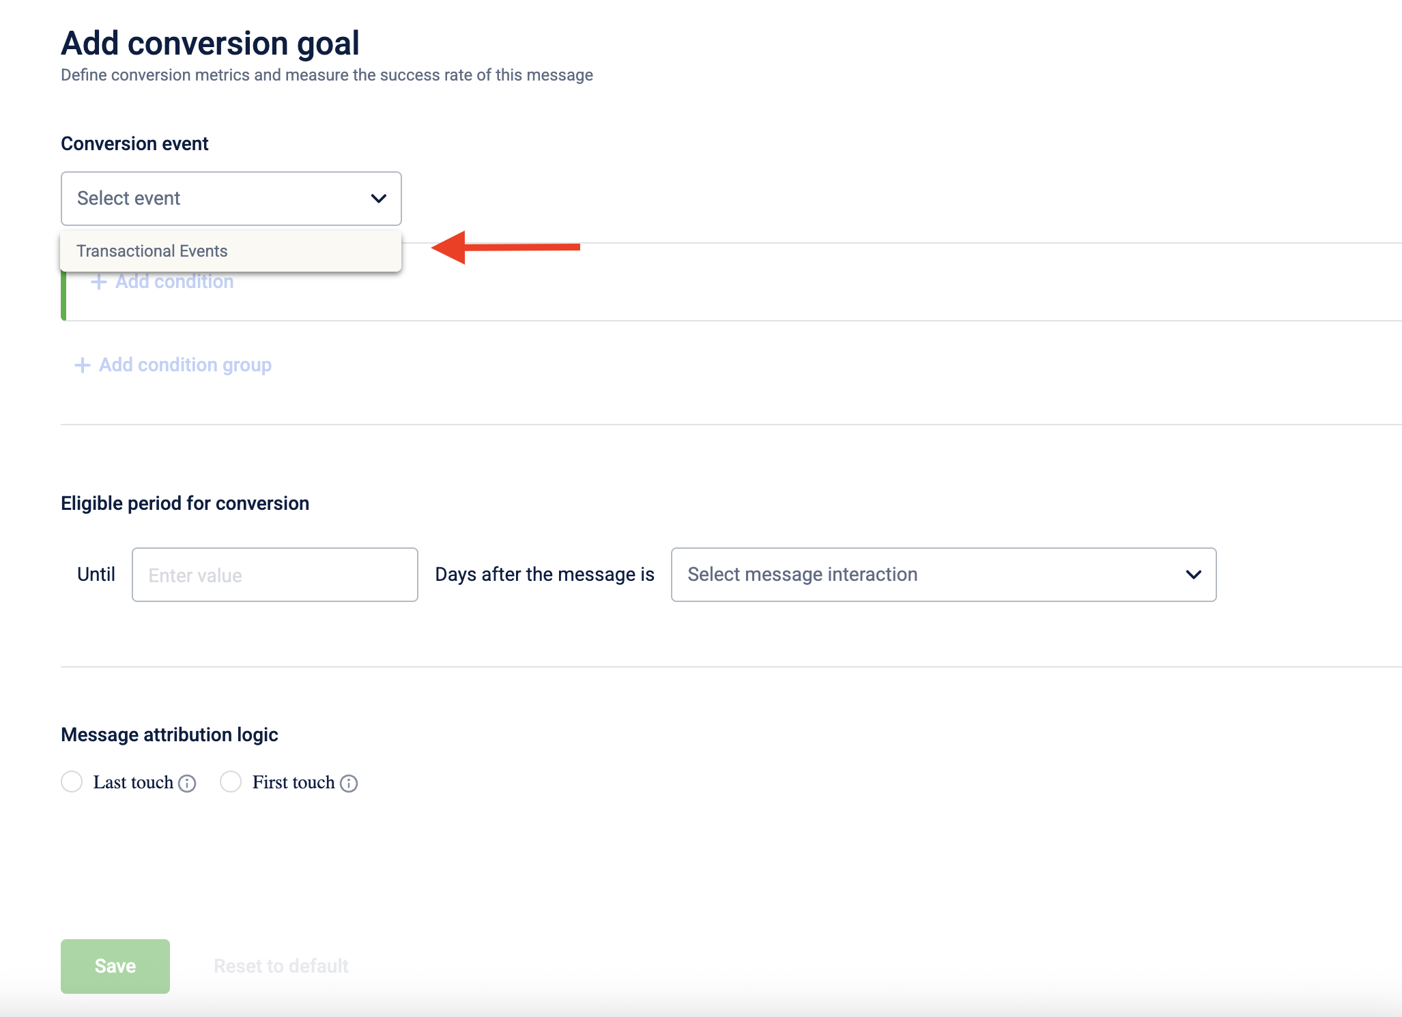
Task: Click info icon next to Last touch
Action: [x=187, y=784]
